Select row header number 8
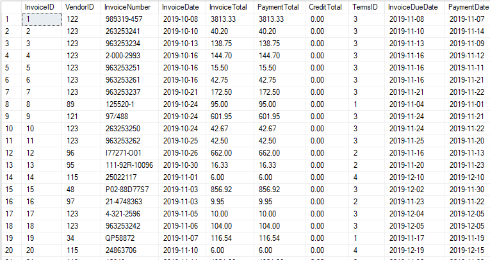This screenshot has width=490, height=260. tap(11, 104)
